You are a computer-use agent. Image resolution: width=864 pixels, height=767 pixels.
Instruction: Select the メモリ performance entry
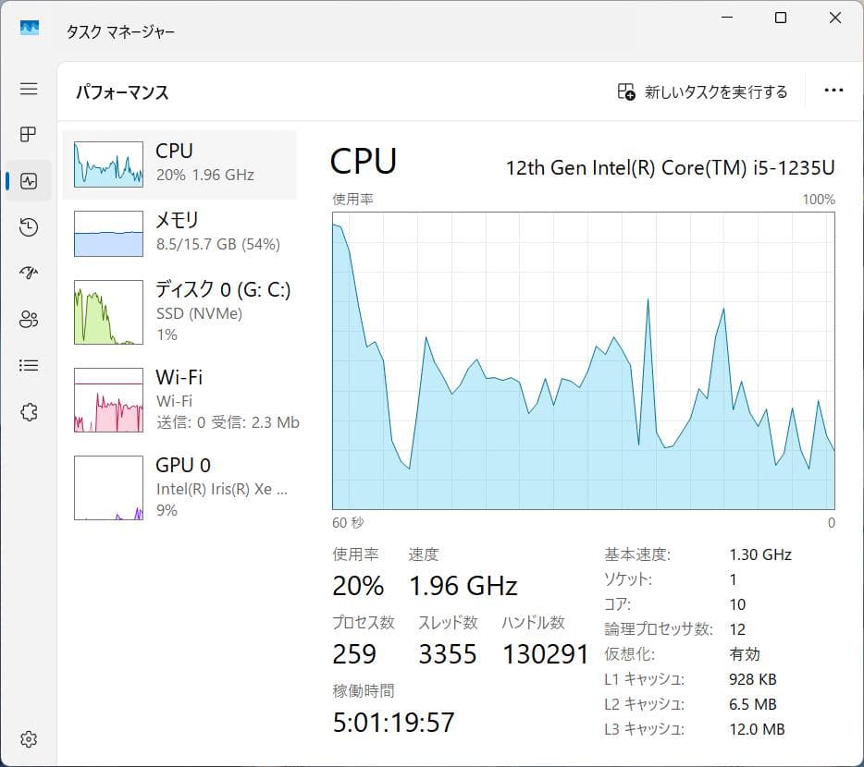click(180, 232)
